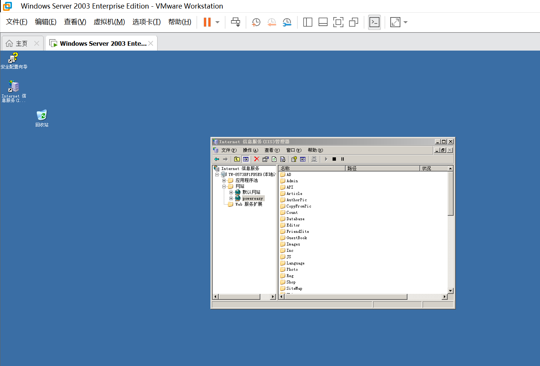Open the stretch display dropdown arrow
The image size is (540, 366).
[x=406, y=22]
